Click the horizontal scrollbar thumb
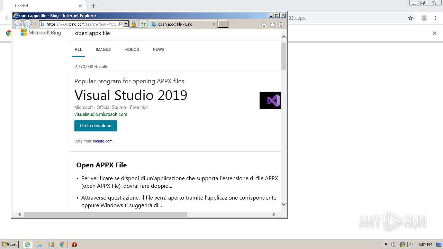Image resolution: width=443 pixels, height=249 pixels. 106,214
